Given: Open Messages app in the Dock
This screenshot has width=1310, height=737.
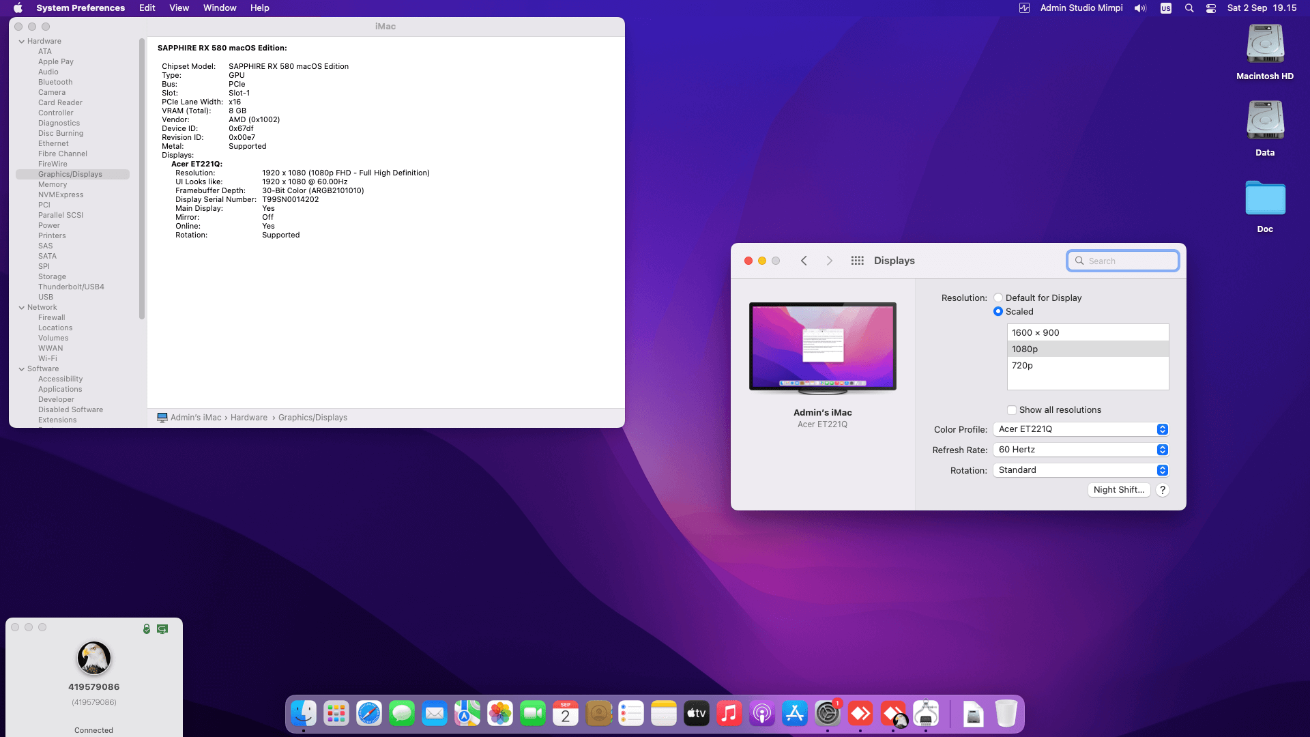Looking at the screenshot, I should coord(402,714).
